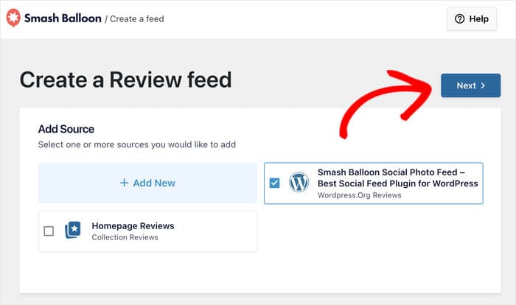Screen dimensions: 516x305
Task: Click the 'Homepage Reviews' source name
Action: click(133, 225)
